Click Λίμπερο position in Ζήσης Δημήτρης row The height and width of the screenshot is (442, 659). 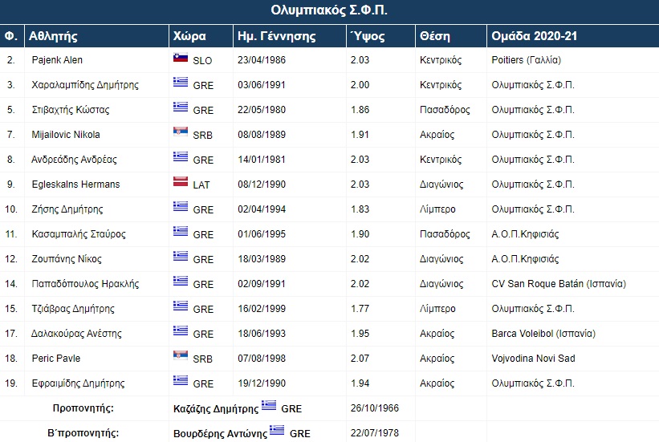pyautogui.click(x=437, y=209)
